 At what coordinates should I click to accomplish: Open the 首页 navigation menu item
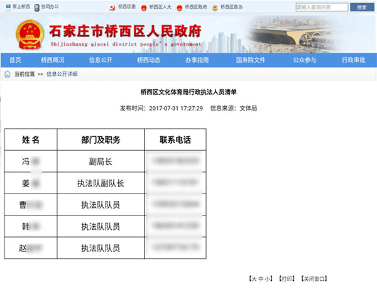[x=15, y=60]
